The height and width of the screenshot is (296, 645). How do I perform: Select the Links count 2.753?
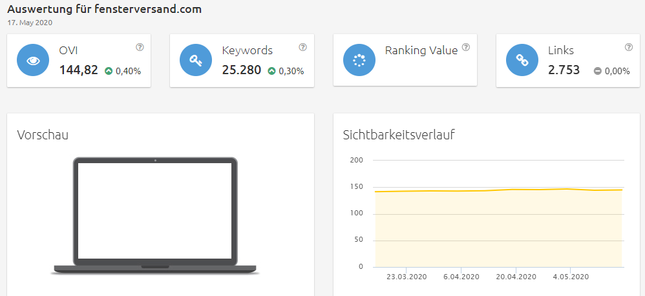564,70
